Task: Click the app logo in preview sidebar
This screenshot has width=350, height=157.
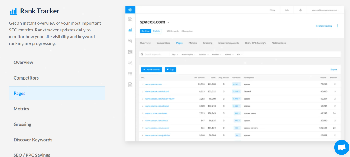Action: pos(130,10)
